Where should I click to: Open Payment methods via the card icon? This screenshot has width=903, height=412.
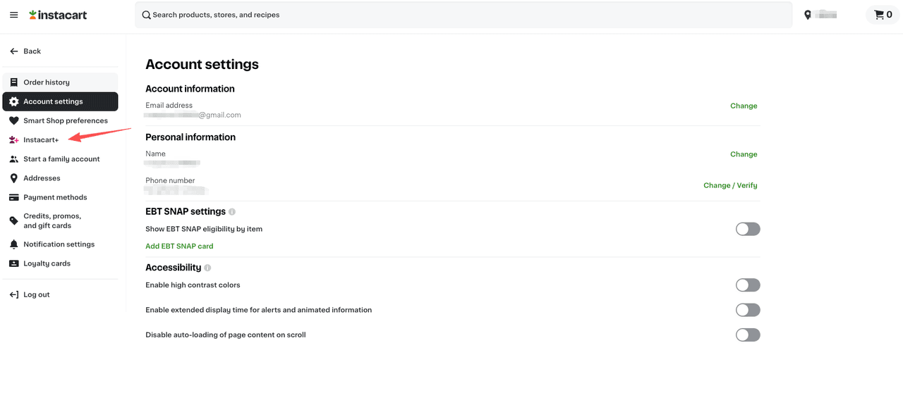click(x=13, y=196)
